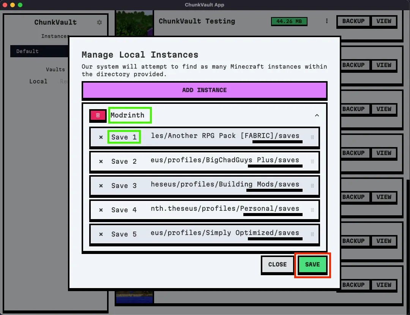Click CLOSE to dismiss the dialog
Viewport: 410px width, 315px height.
coord(277,265)
